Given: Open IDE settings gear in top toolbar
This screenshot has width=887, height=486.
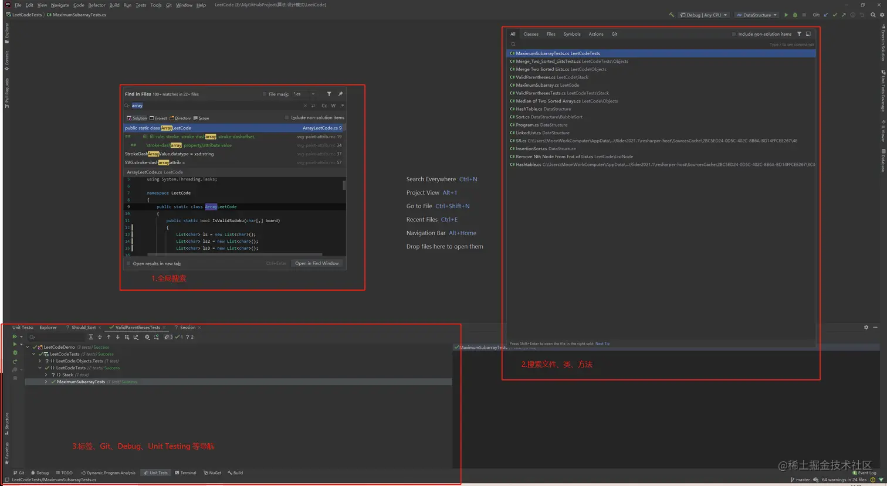Looking at the screenshot, I should coord(881,15).
